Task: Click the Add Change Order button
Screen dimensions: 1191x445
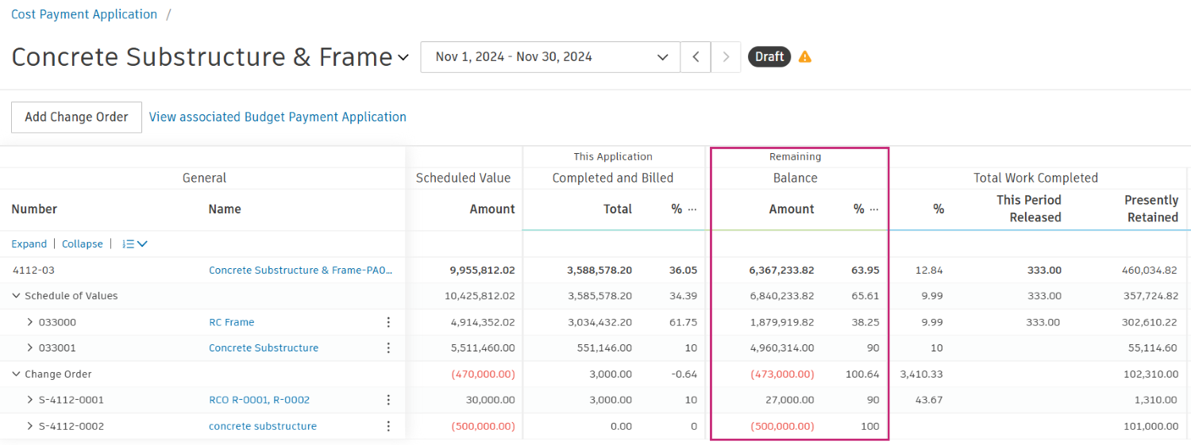Action: pos(76,117)
